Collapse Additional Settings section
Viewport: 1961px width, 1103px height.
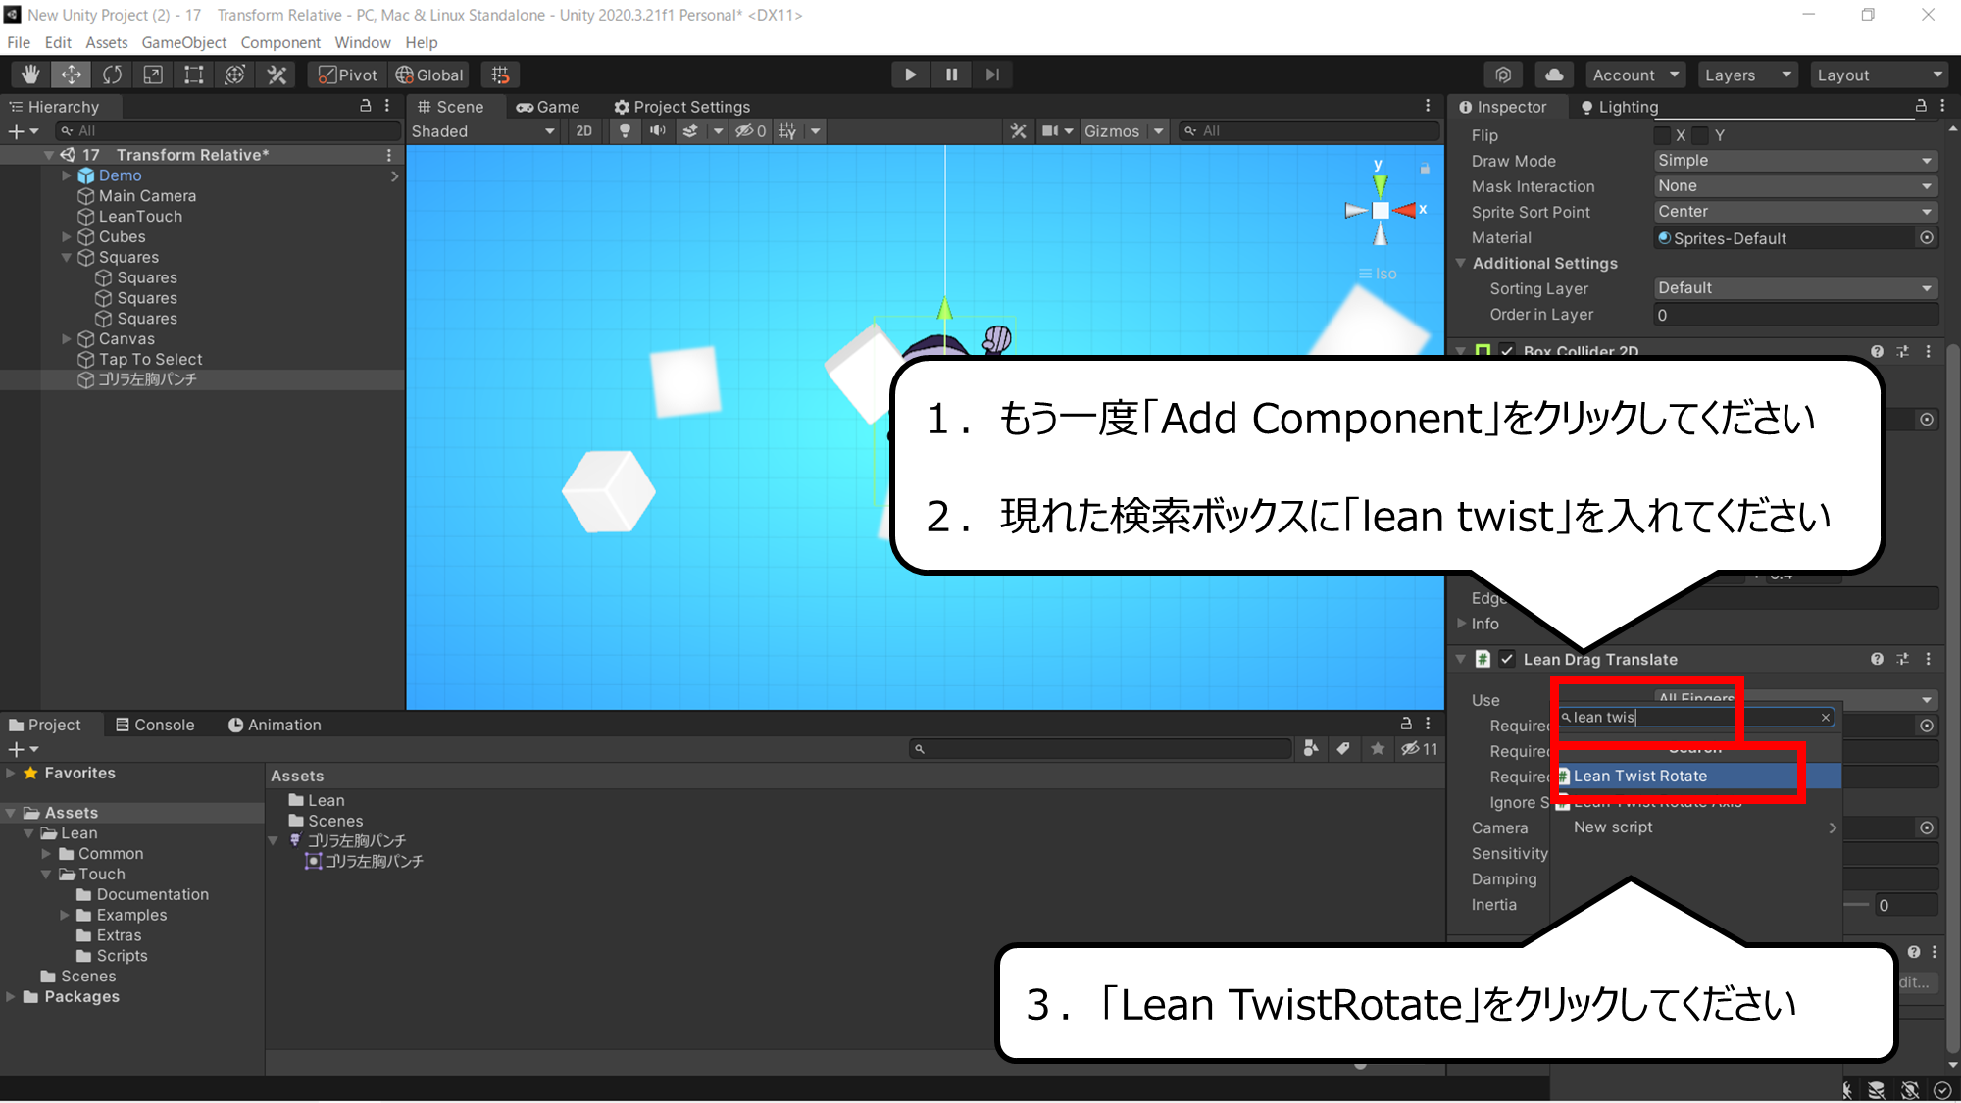[1461, 263]
